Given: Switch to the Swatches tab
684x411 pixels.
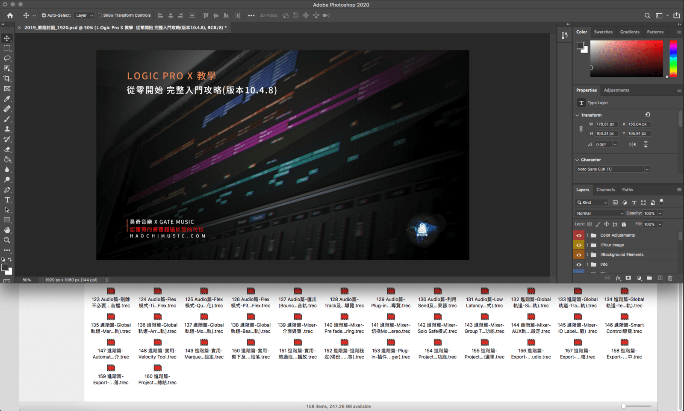Looking at the screenshot, I should [603, 32].
